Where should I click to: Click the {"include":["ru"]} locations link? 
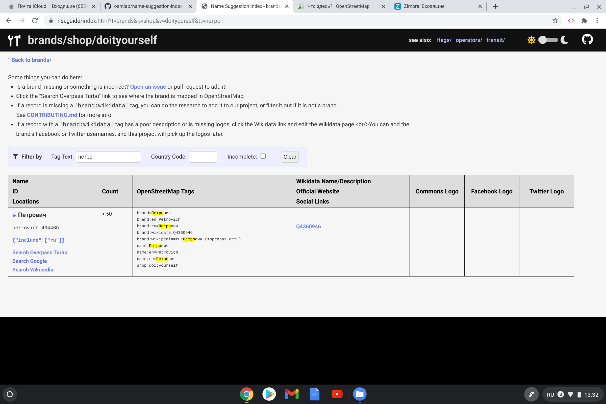[38, 240]
